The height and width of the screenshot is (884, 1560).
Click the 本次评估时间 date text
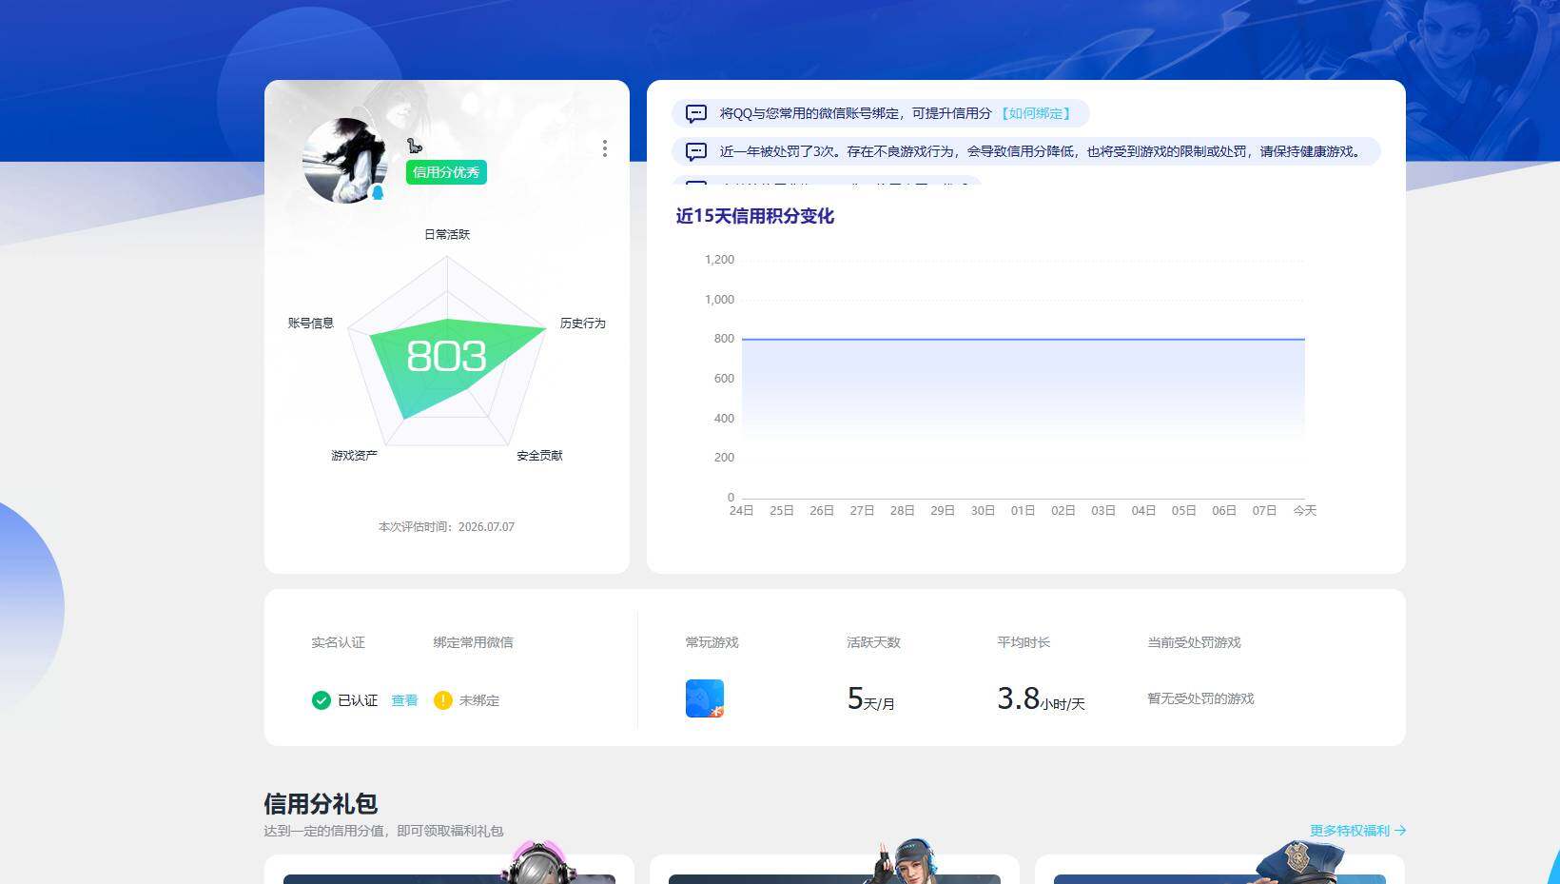446,526
